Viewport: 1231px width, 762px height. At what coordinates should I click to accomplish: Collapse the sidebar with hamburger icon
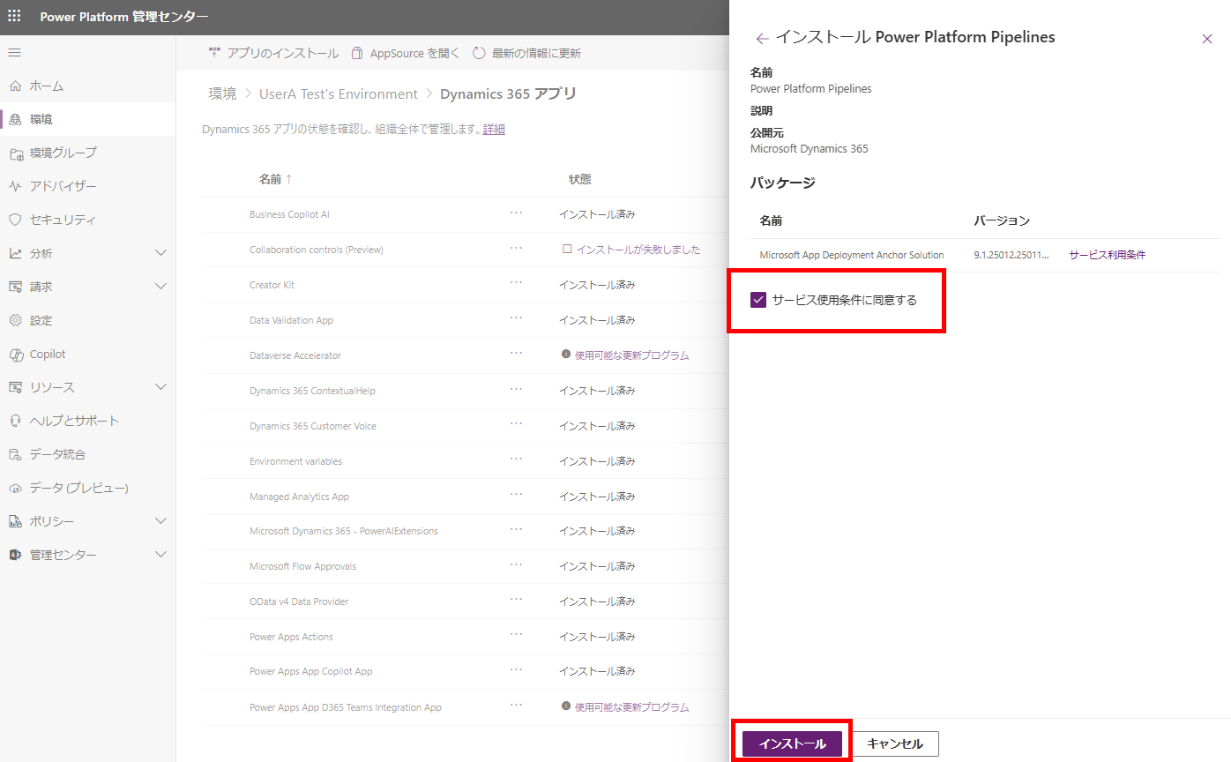coord(14,51)
